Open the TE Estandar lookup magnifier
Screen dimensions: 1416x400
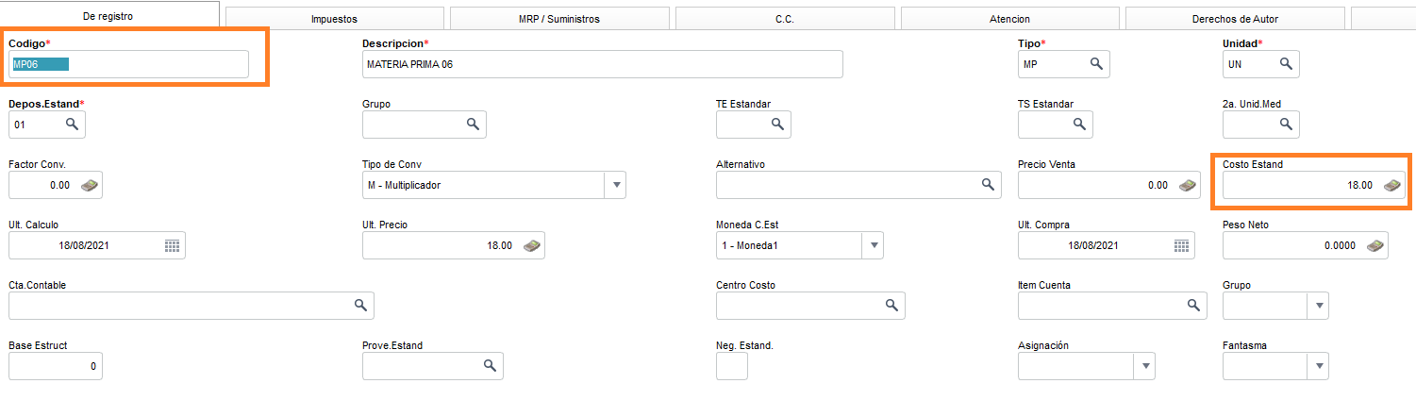pyautogui.click(x=777, y=124)
